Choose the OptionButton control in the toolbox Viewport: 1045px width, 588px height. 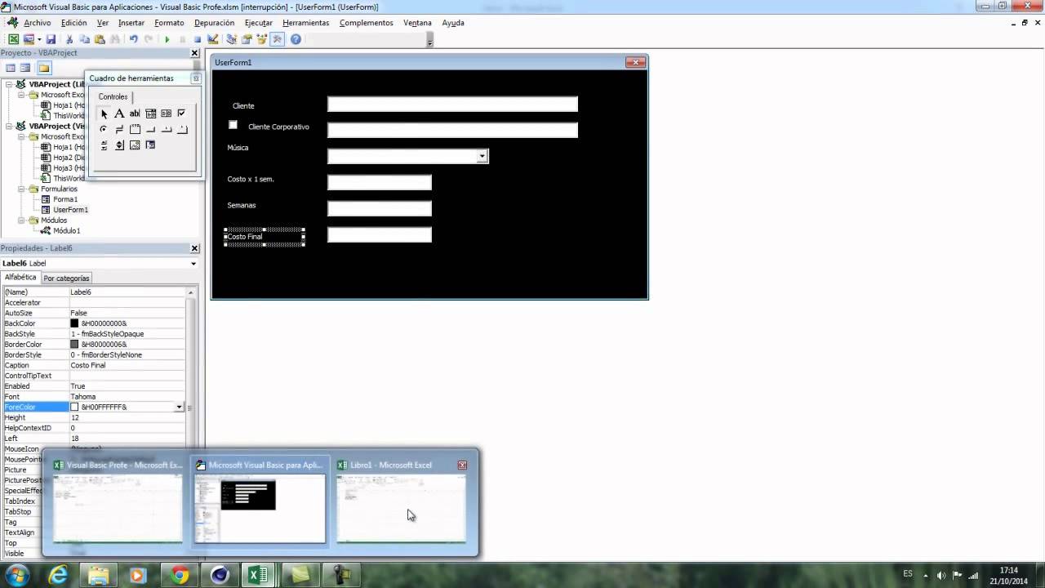[104, 129]
